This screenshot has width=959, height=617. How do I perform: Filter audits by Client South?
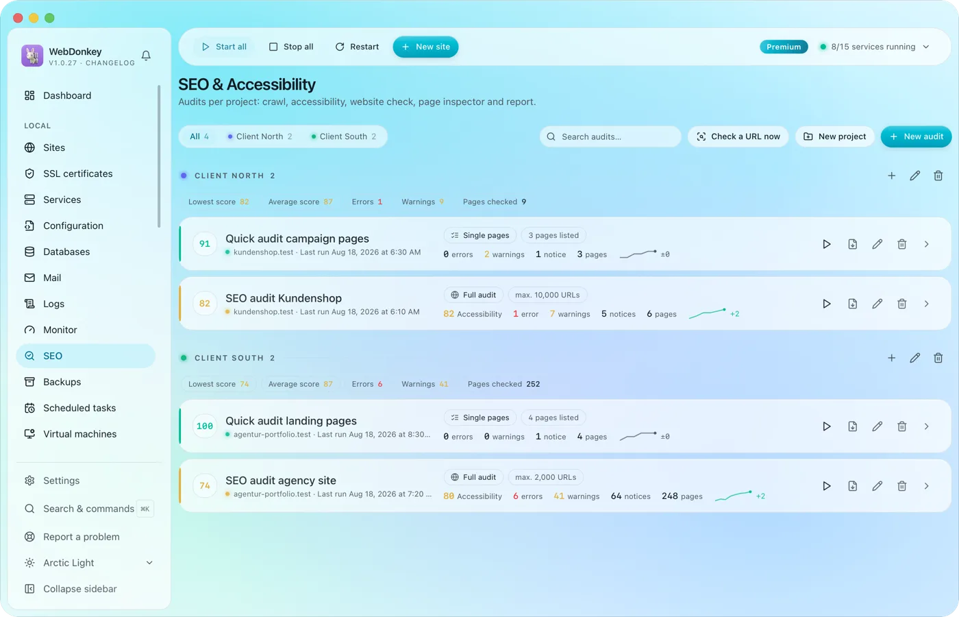343,136
